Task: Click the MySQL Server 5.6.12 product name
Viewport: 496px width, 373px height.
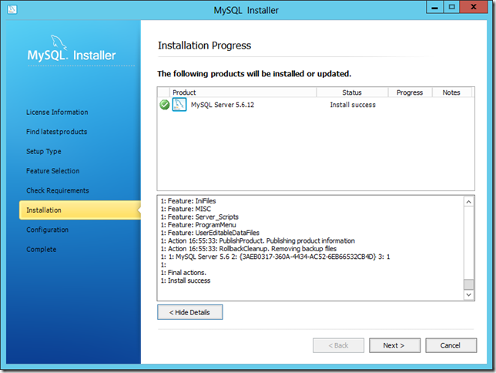Action: coord(223,105)
